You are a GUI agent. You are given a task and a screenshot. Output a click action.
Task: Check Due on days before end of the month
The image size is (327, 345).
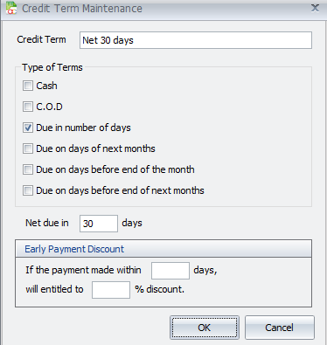[x=28, y=169]
